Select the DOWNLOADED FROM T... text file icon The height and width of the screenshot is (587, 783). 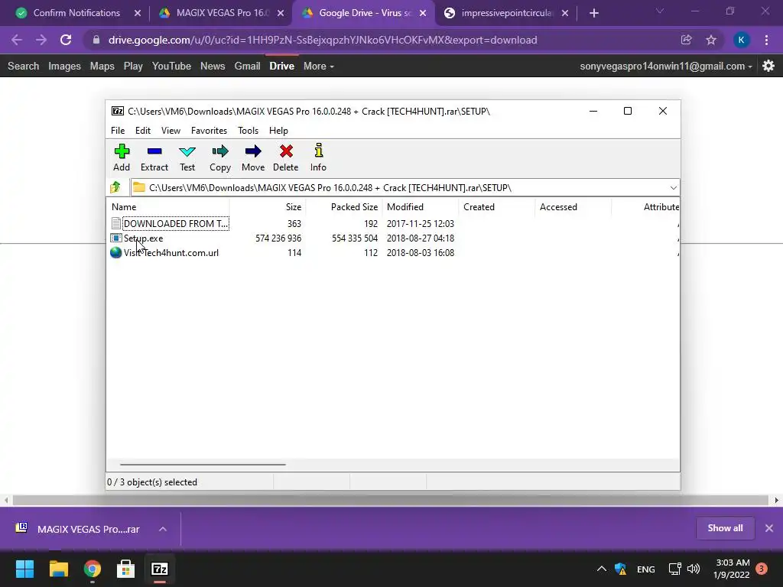pos(116,224)
